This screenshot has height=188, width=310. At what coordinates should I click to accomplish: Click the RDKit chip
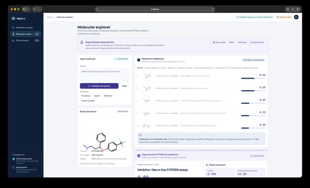tap(231, 42)
